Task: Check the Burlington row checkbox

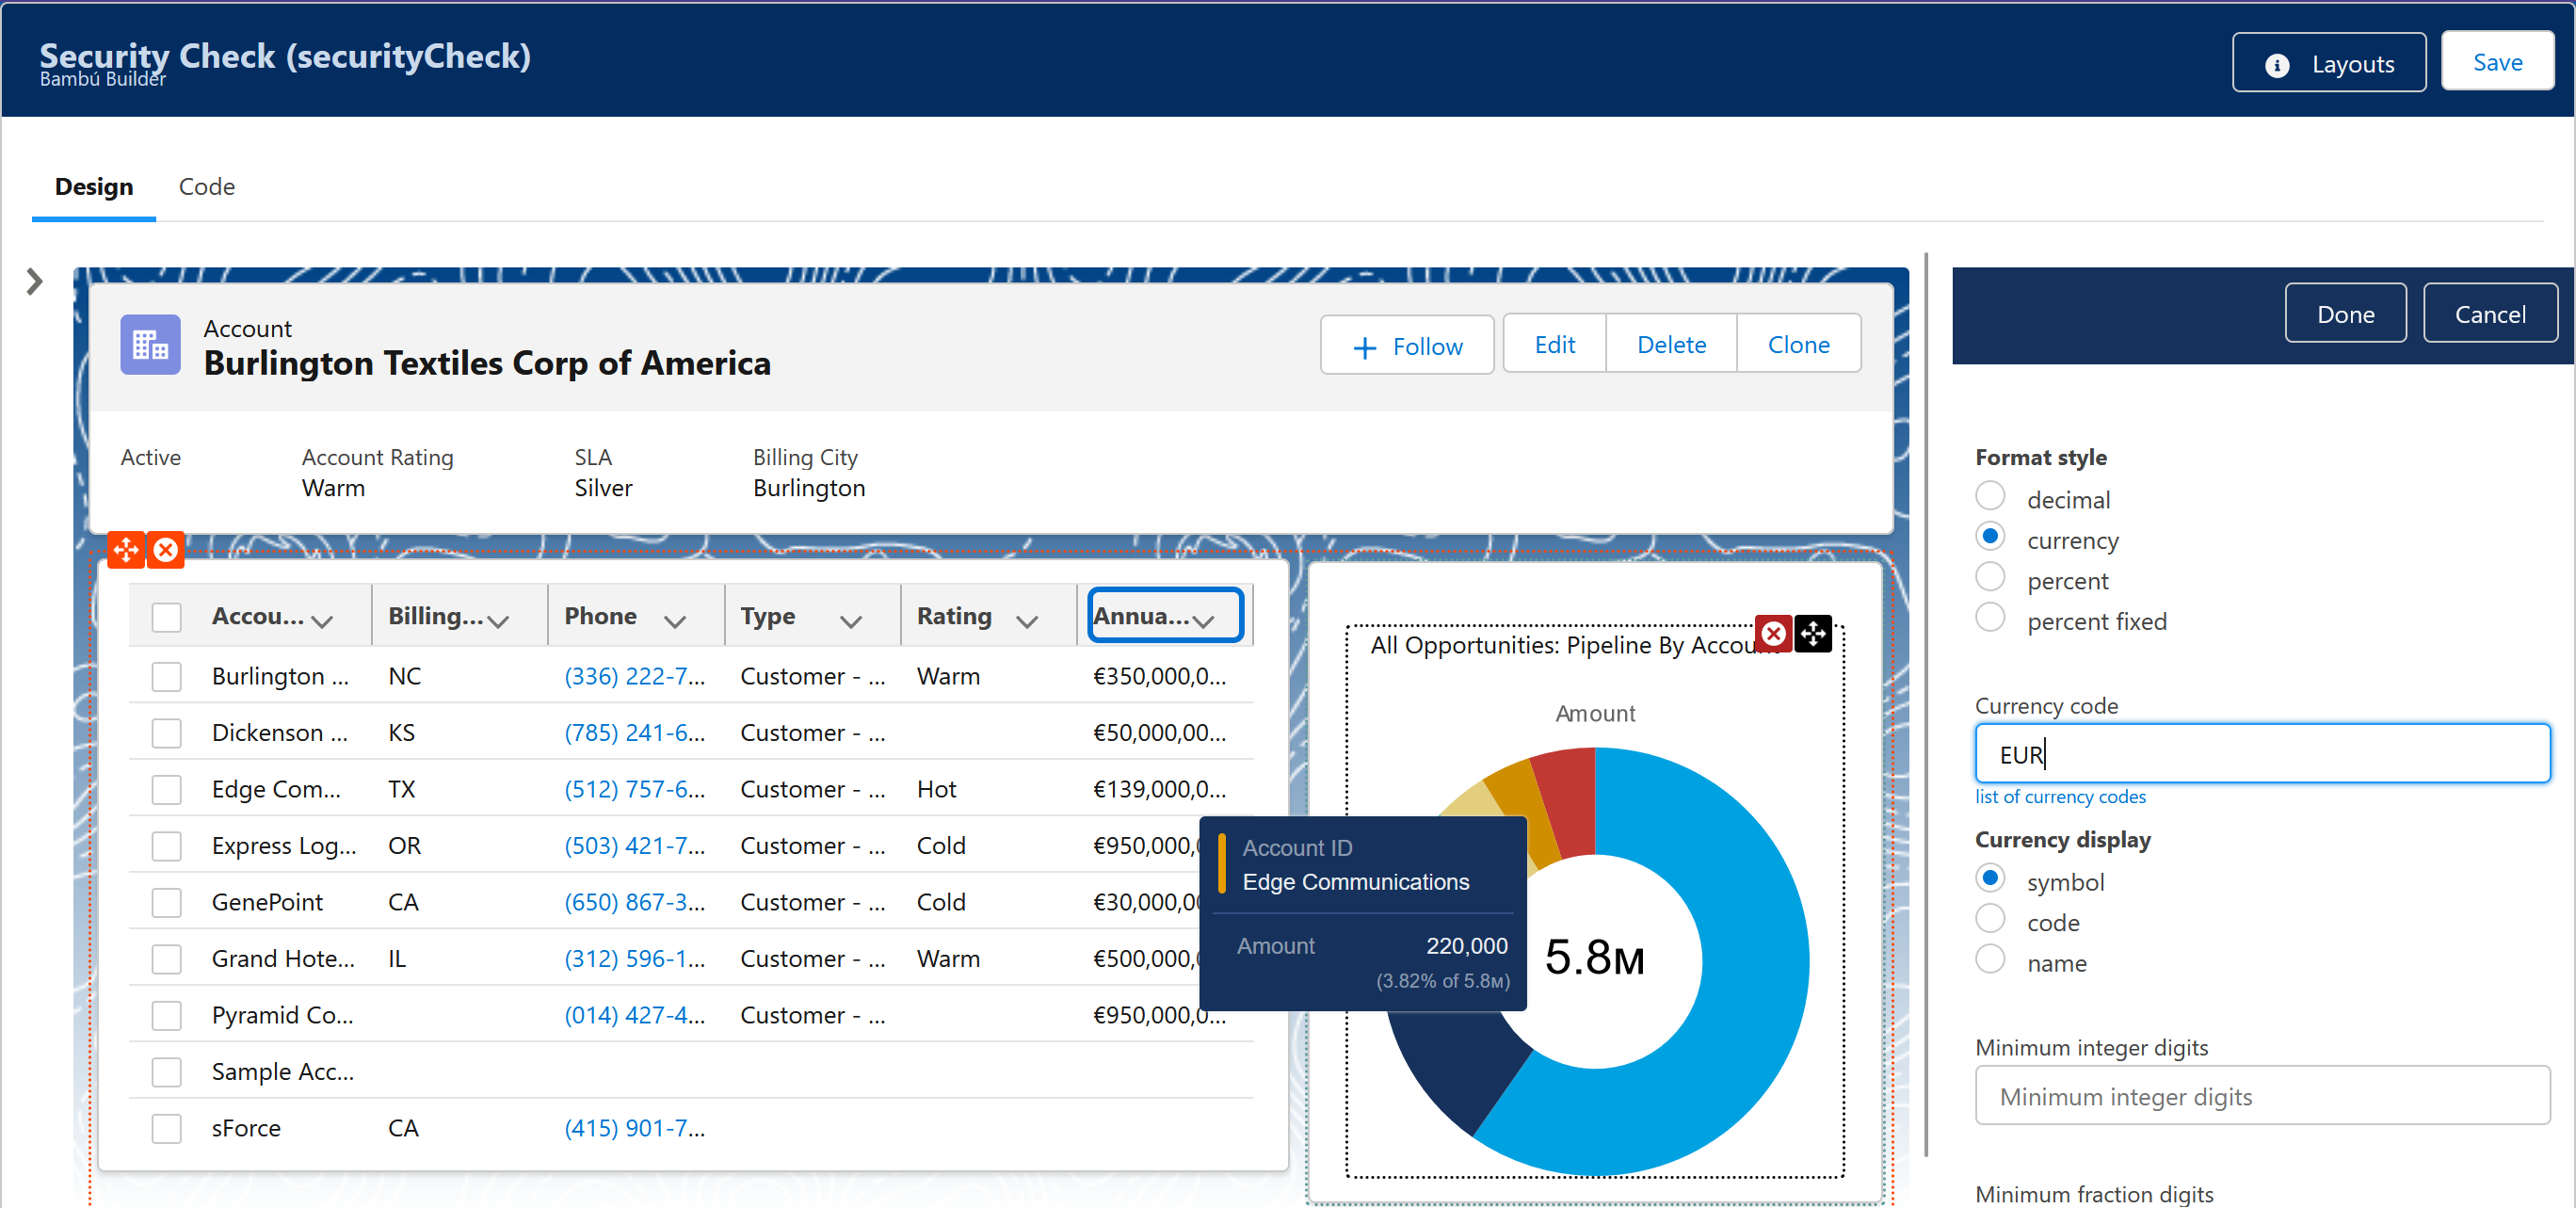Action: (x=166, y=677)
